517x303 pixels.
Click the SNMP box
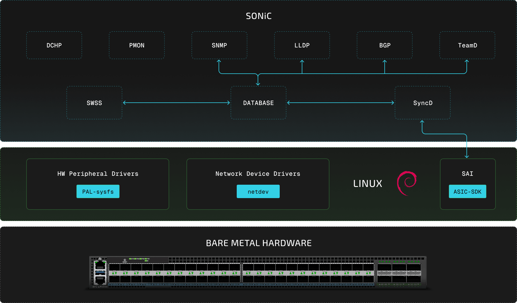219,45
